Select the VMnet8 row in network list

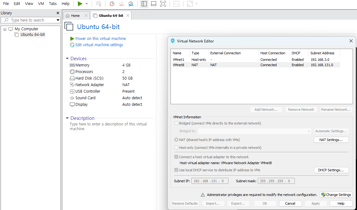(x=256, y=65)
